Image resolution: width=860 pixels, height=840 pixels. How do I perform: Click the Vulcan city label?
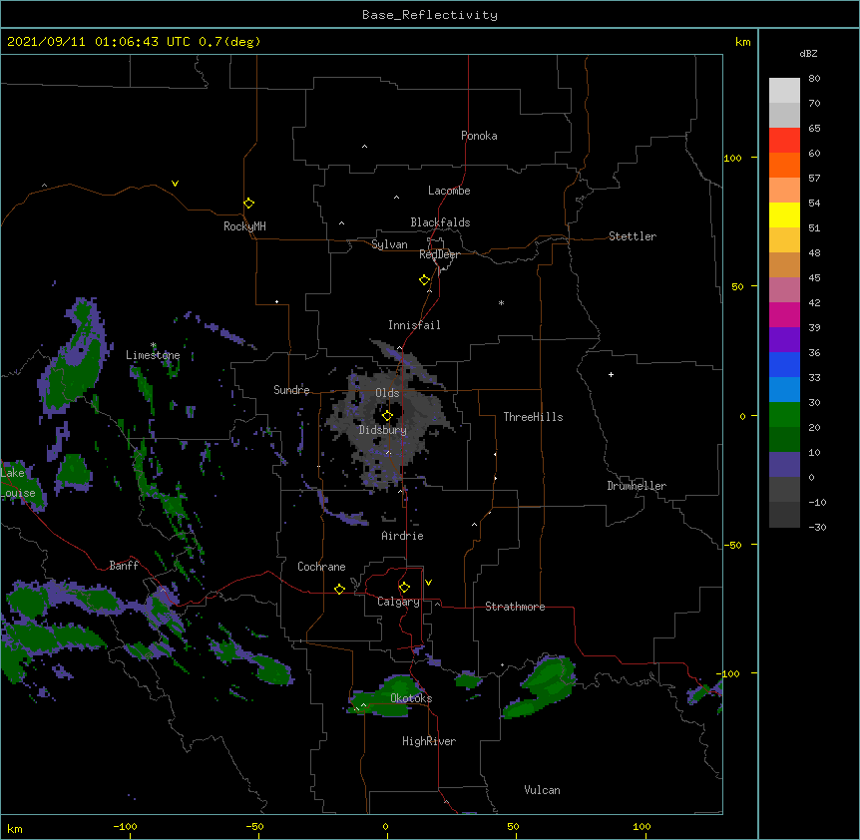coord(542,790)
